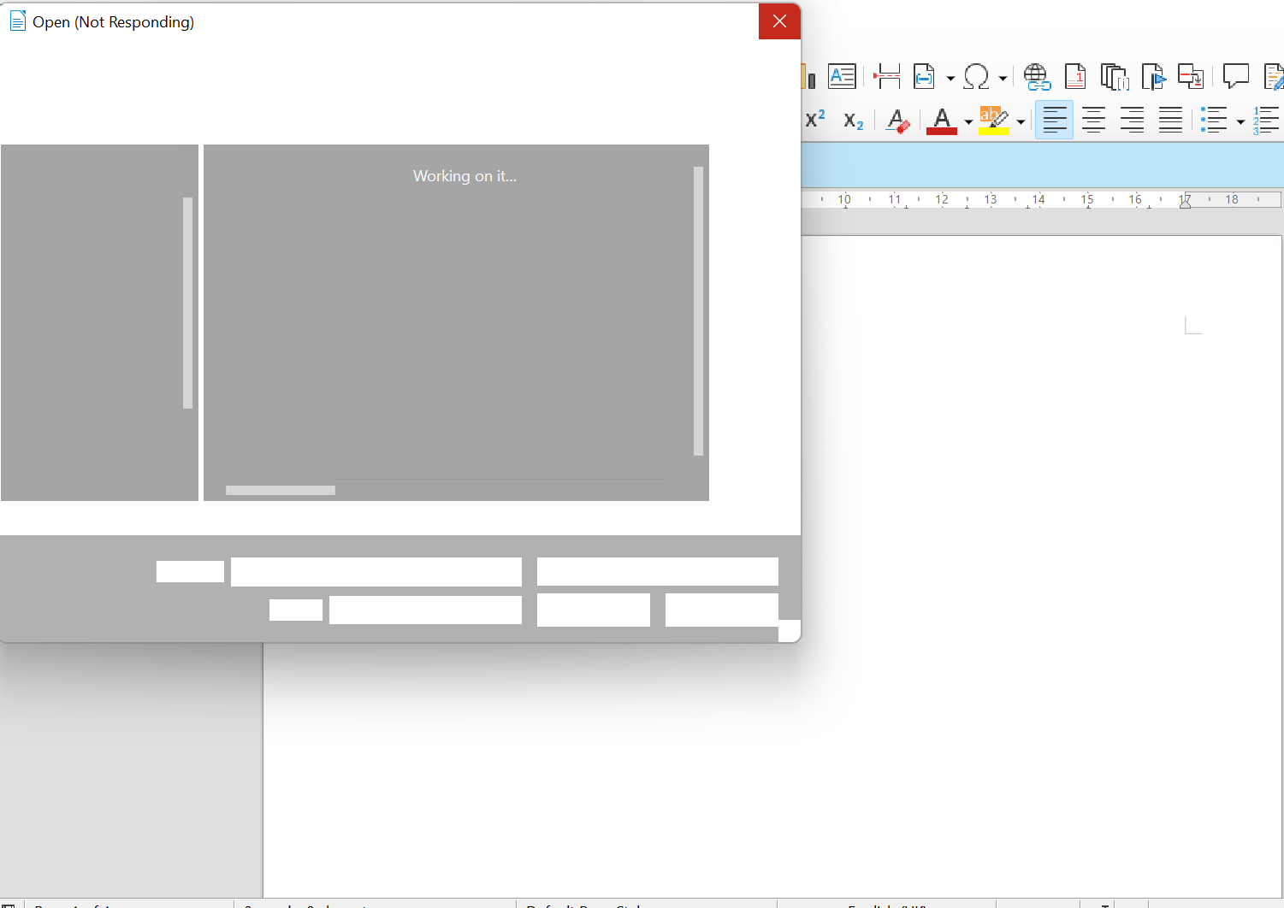Expand the highlighting color dropdown

coord(1021,121)
